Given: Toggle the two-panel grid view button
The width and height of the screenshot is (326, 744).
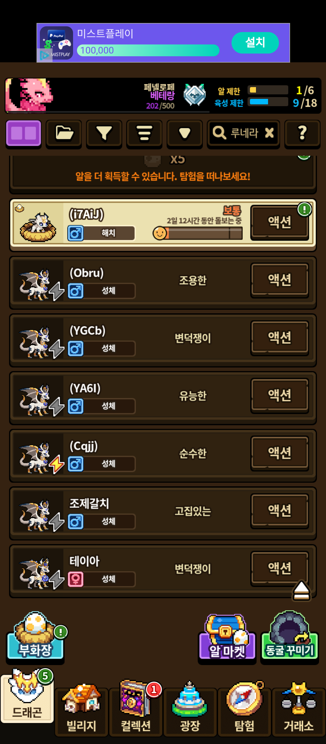Looking at the screenshot, I should point(24,133).
